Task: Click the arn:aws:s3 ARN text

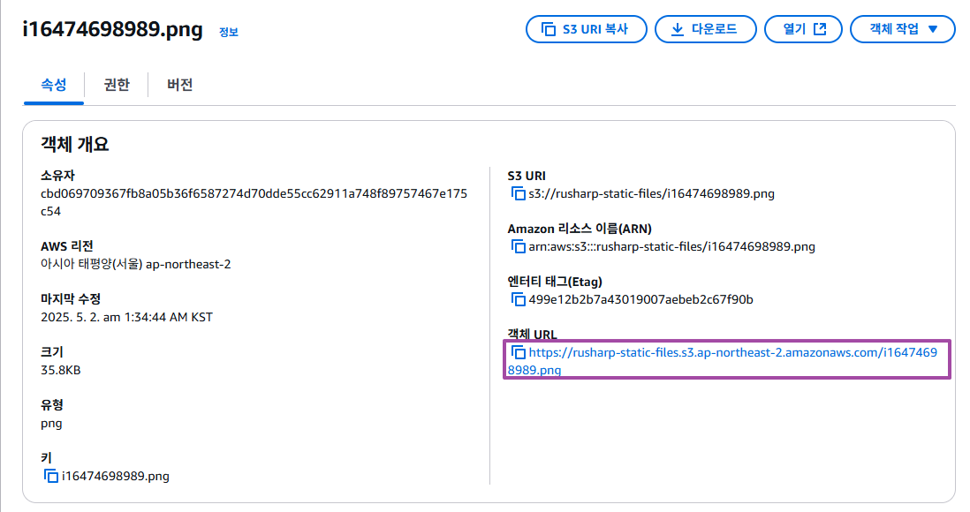Action: [671, 246]
